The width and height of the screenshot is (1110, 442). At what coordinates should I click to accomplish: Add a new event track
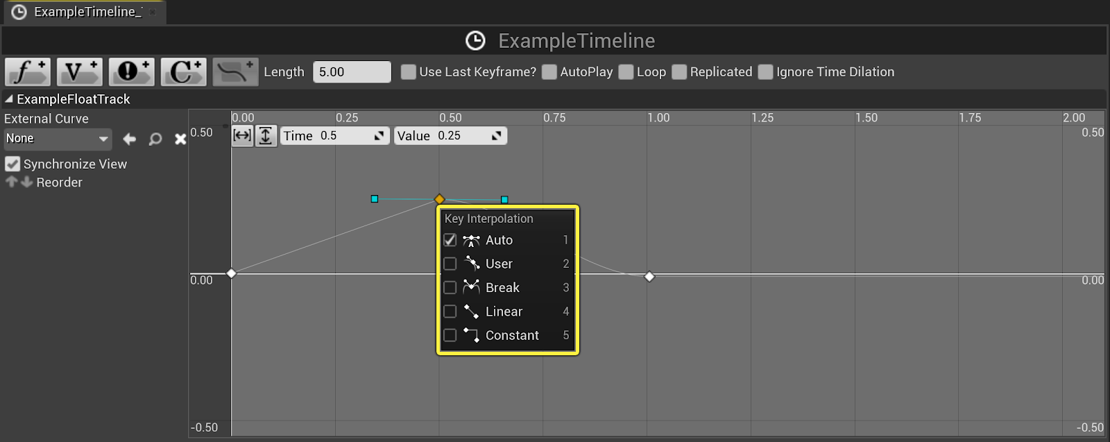point(131,71)
